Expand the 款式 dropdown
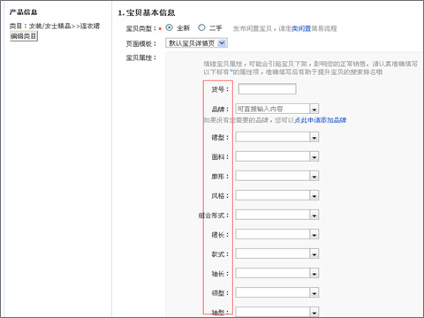 click(277, 254)
